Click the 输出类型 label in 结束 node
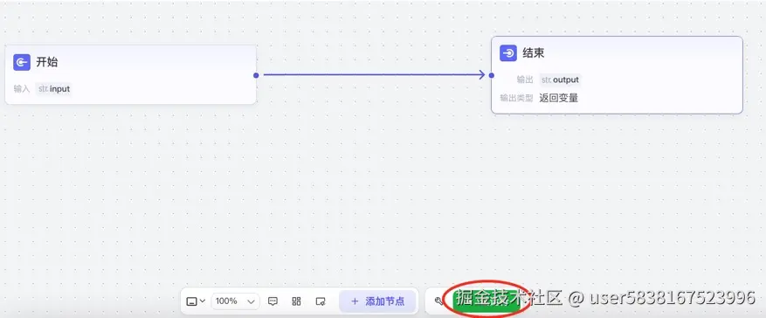 [516, 98]
